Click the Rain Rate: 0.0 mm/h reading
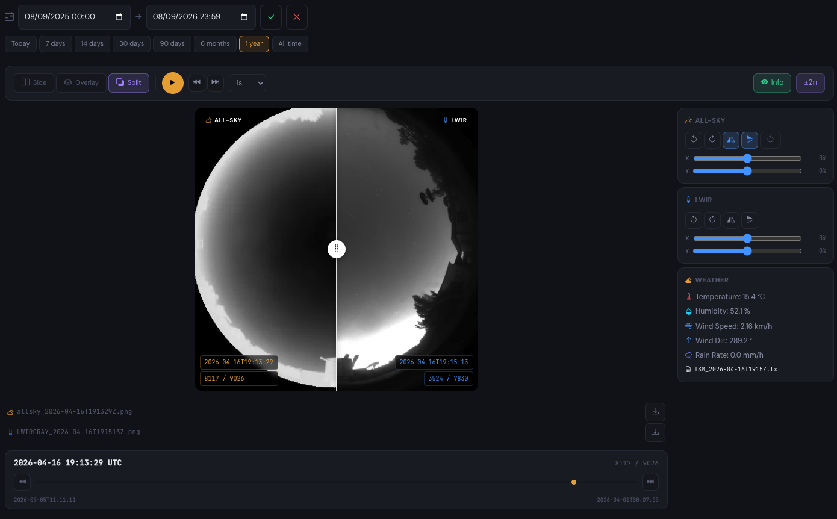The height and width of the screenshot is (519, 837). click(729, 355)
